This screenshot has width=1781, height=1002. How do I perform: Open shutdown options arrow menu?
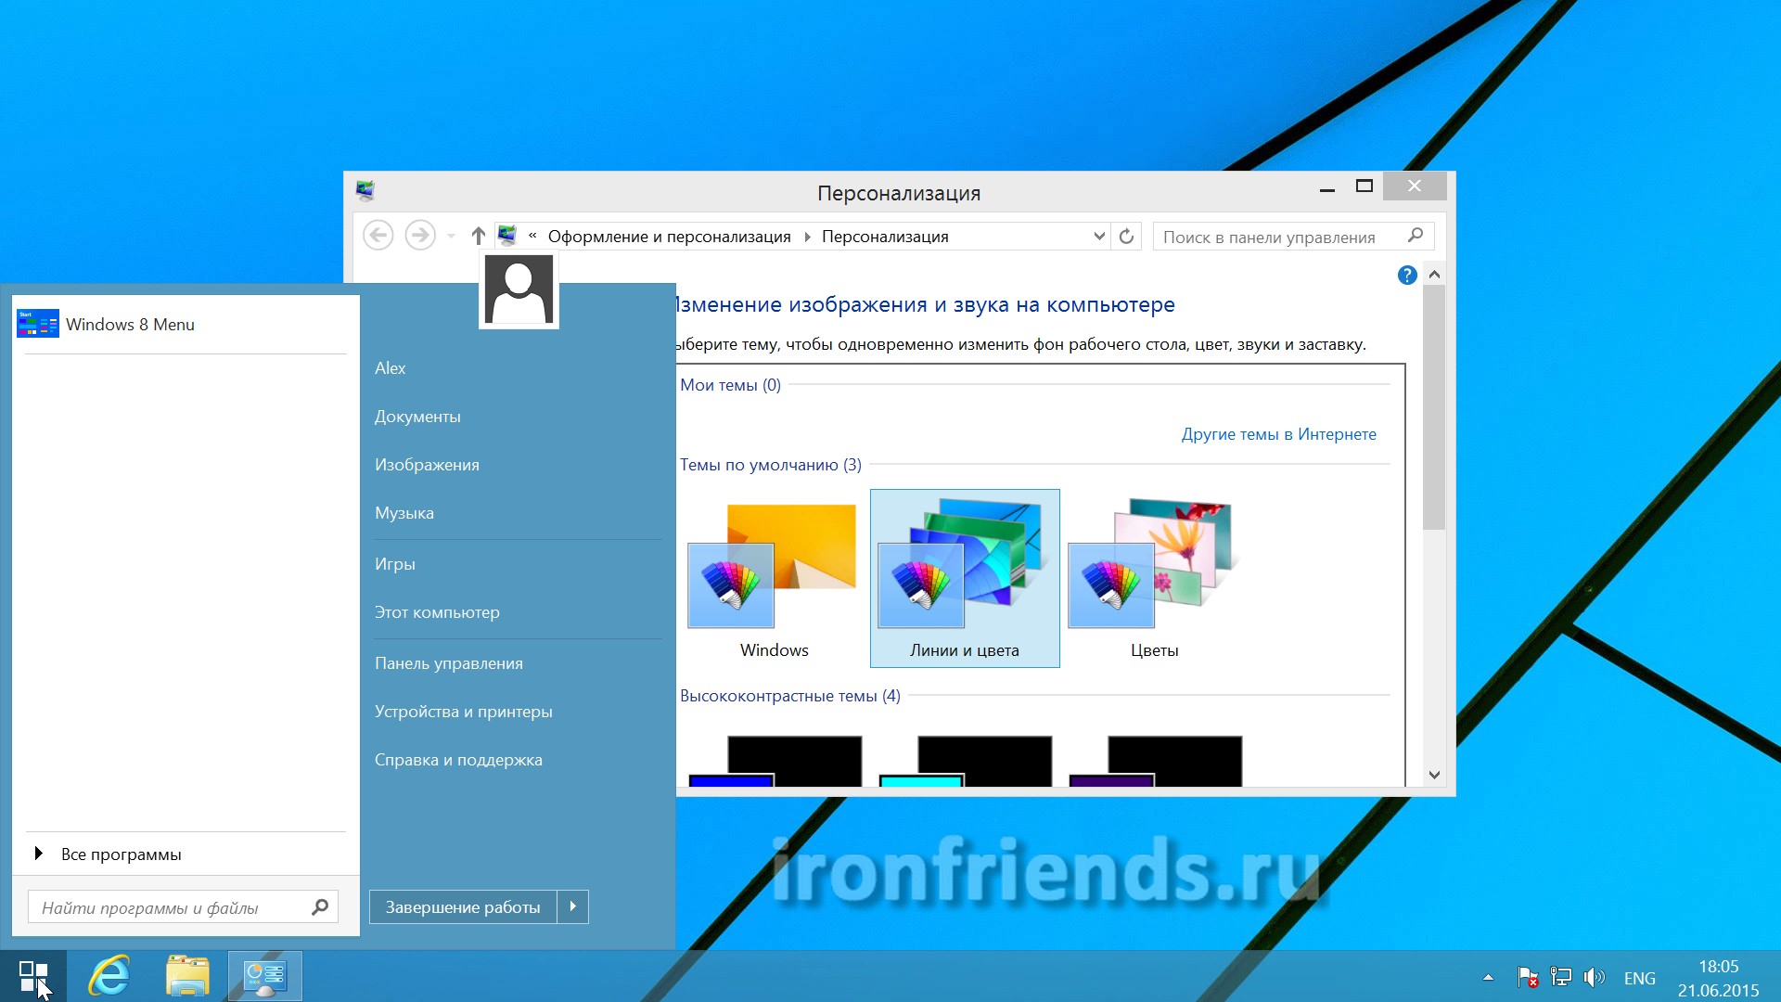[572, 906]
